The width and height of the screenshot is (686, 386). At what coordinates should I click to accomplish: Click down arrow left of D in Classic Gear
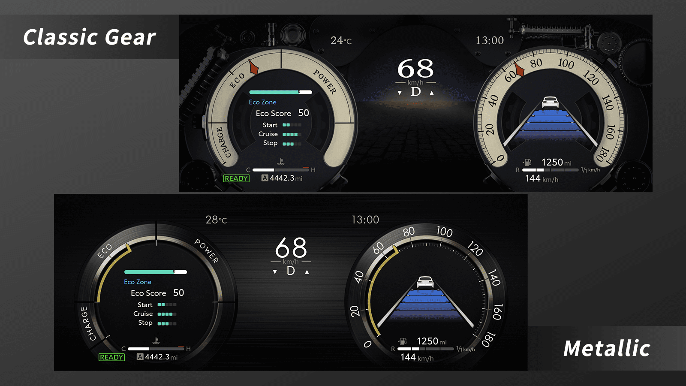point(400,93)
